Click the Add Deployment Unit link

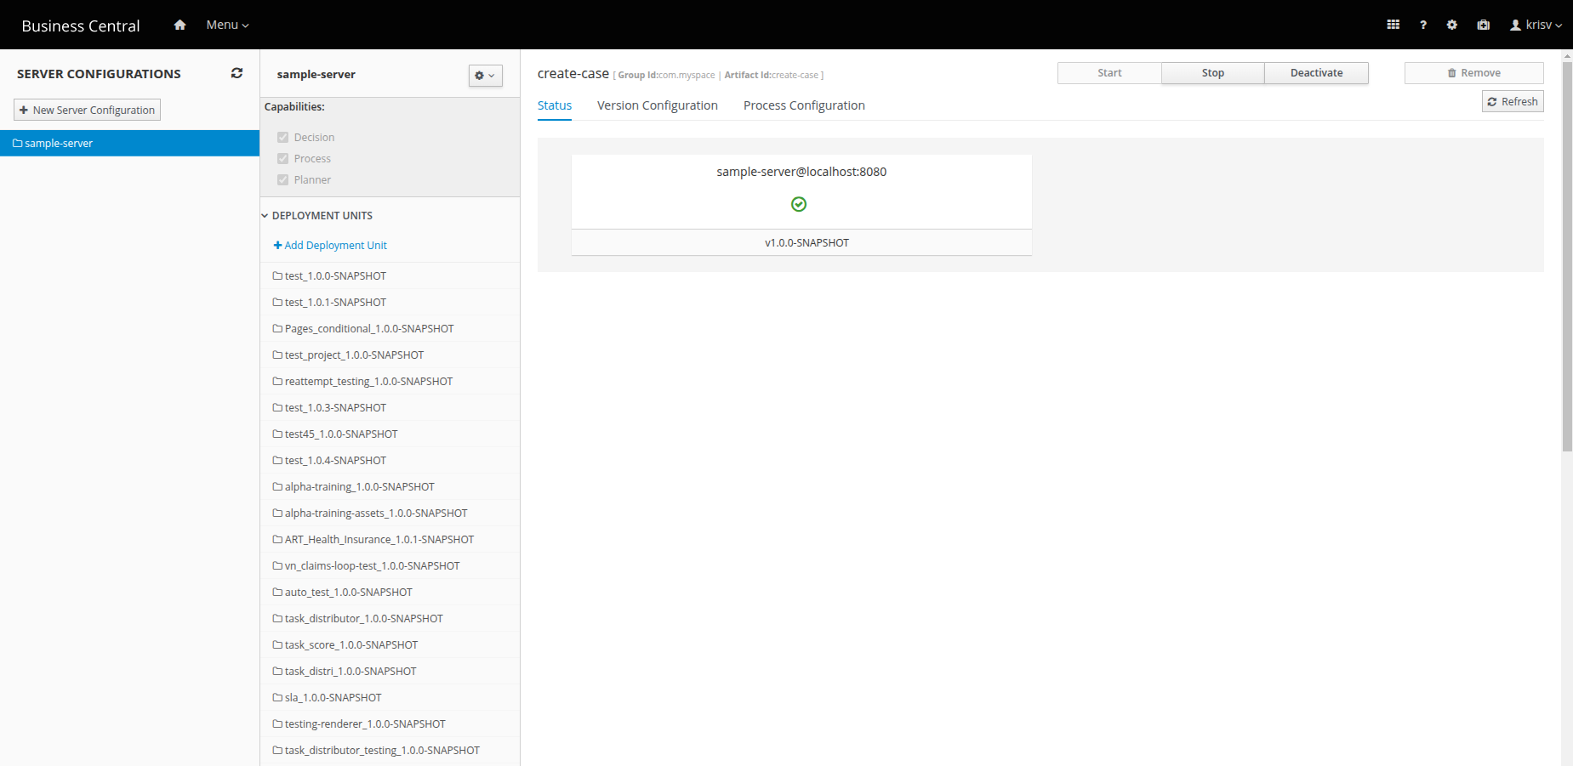[x=330, y=245]
